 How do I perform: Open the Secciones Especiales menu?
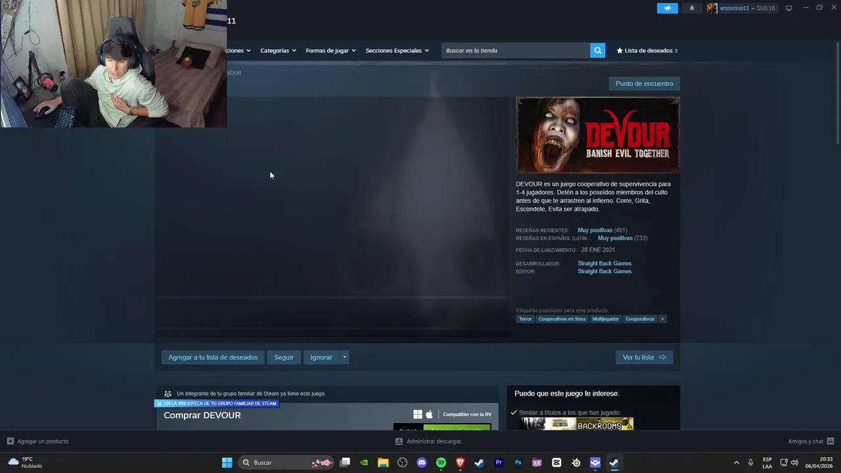point(397,51)
